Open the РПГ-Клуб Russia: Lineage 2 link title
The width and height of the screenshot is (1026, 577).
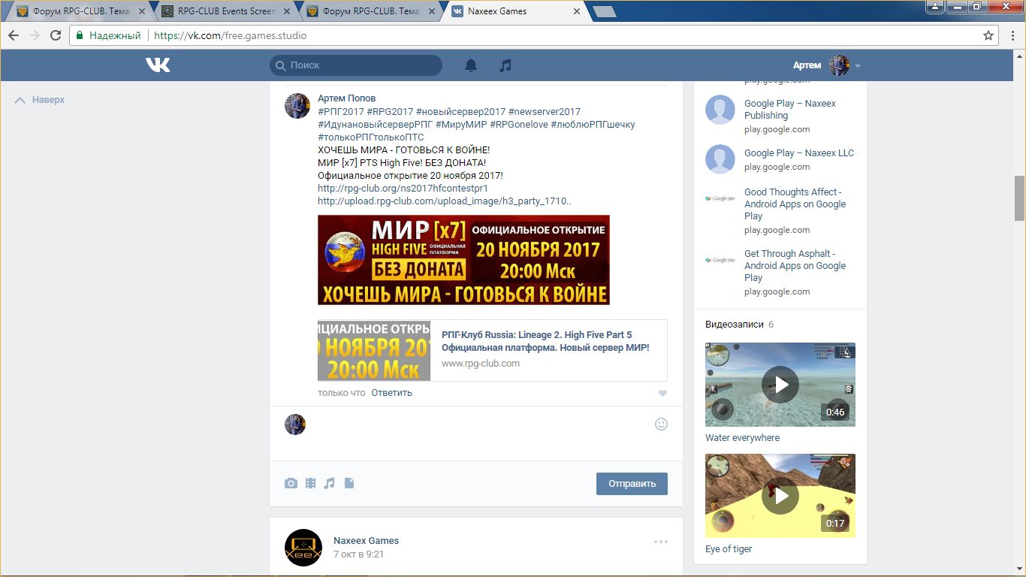pos(545,341)
